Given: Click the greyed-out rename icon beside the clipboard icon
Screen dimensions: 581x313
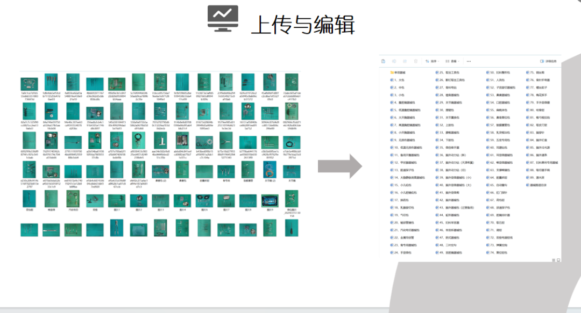Looking at the screenshot, I should coord(394,61).
